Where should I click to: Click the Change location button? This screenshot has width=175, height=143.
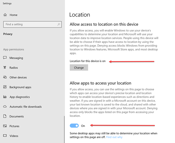click(79, 68)
